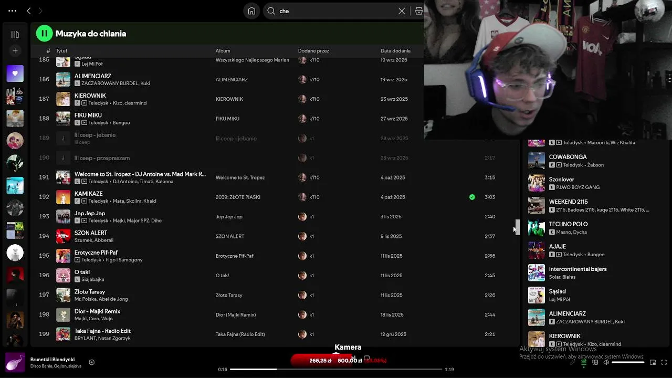Seek on the playback progress bar

[336, 370]
